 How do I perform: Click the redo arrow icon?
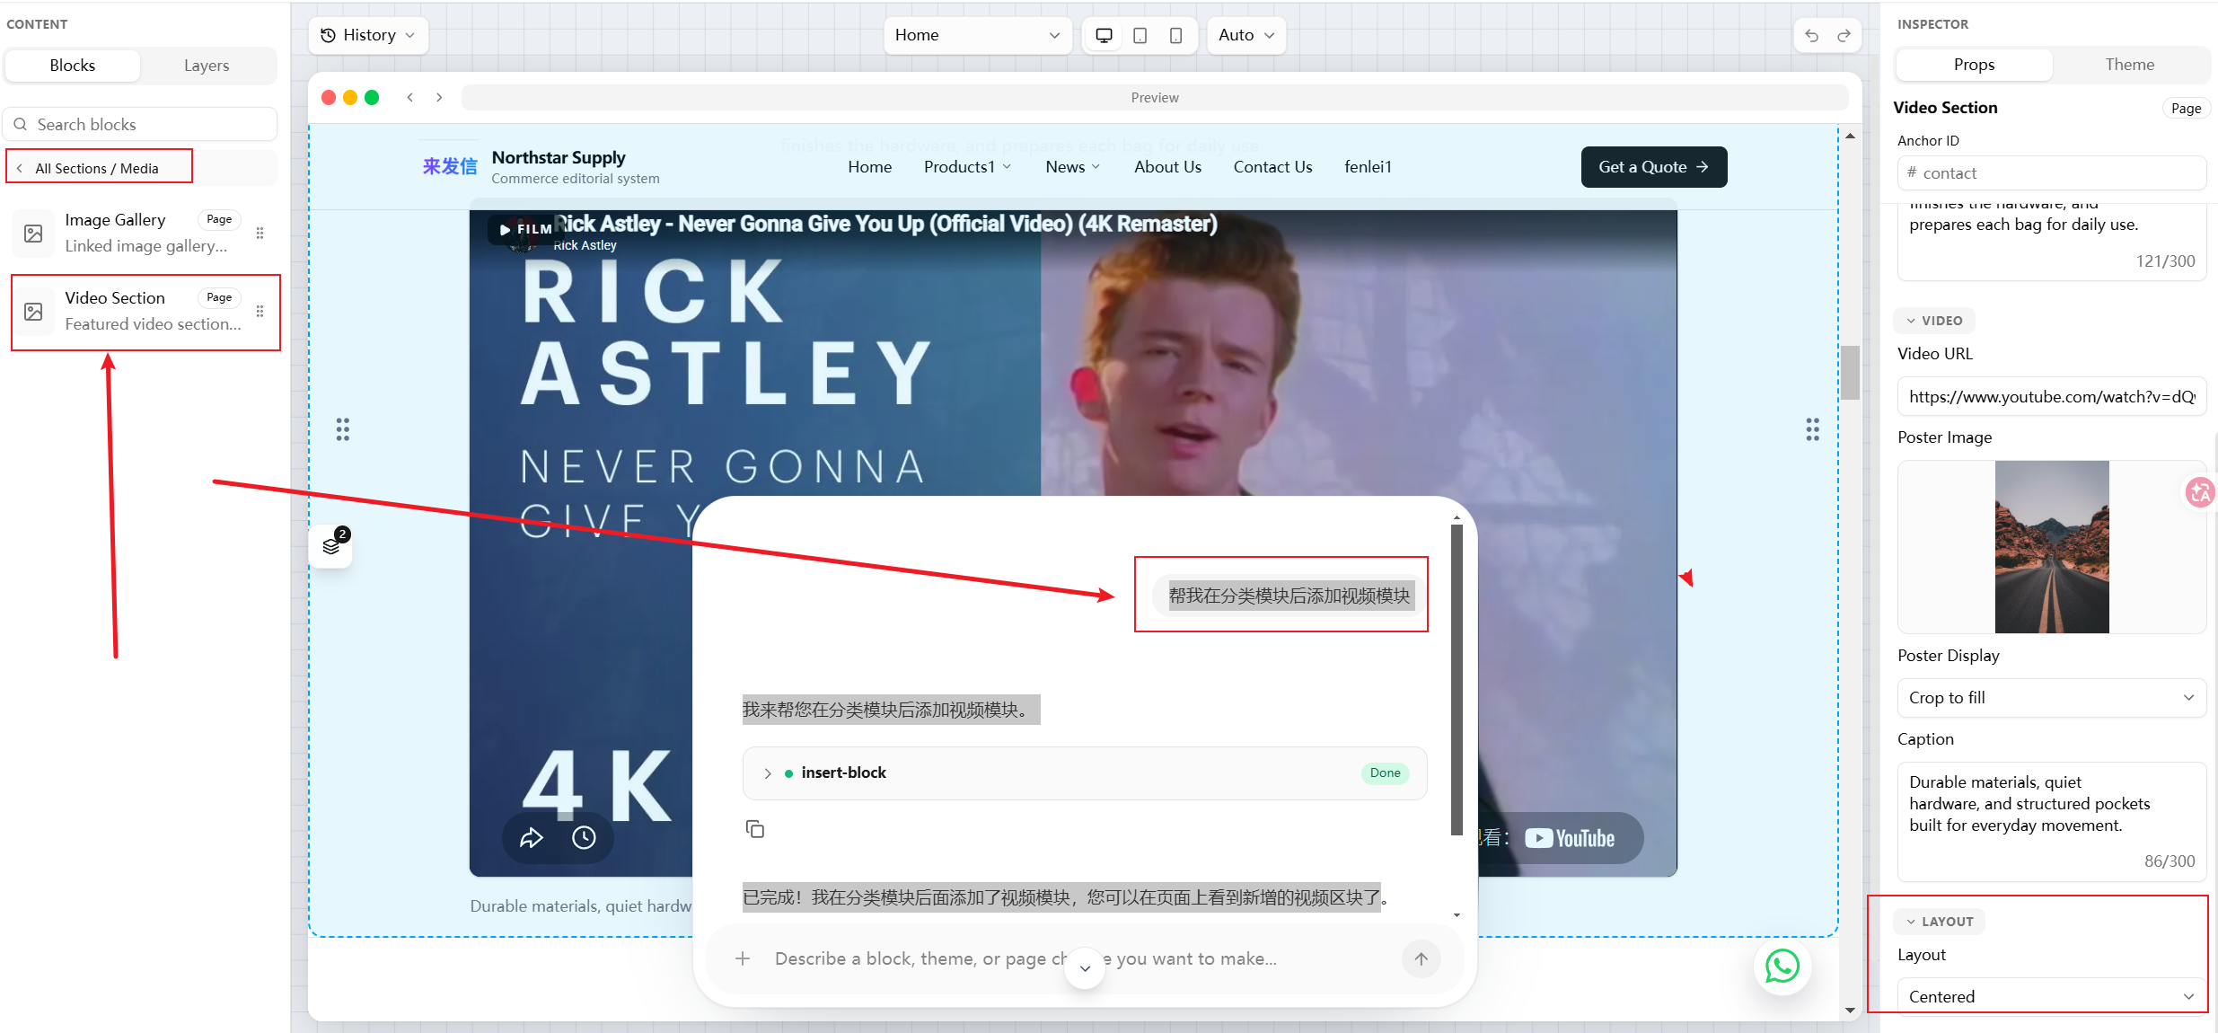point(1844,35)
